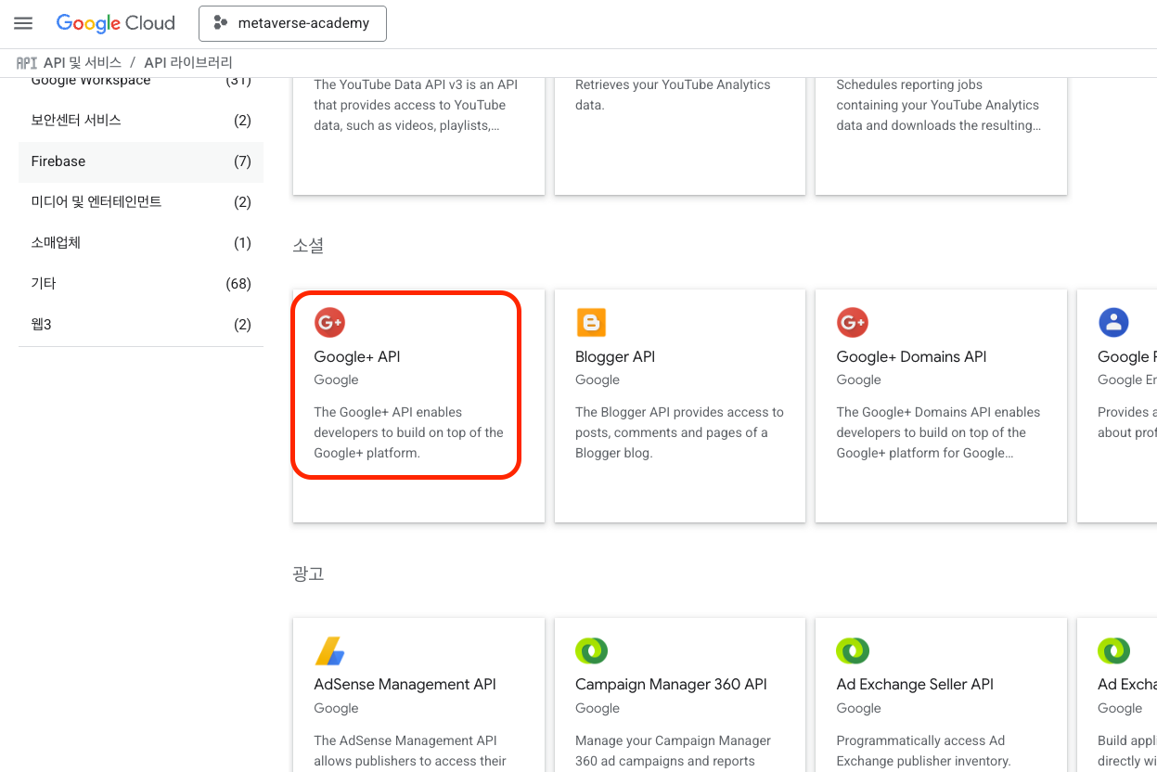Go to API 및 서비스 breadcrumb

(83, 63)
